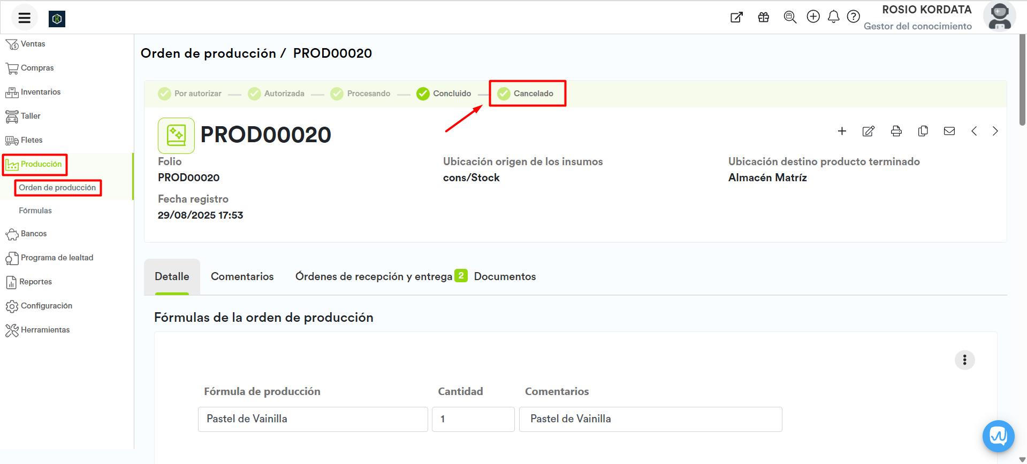Viewport: 1027px width, 464px height.
Task: Send order by email envelope icon
Action: (949, 132)
